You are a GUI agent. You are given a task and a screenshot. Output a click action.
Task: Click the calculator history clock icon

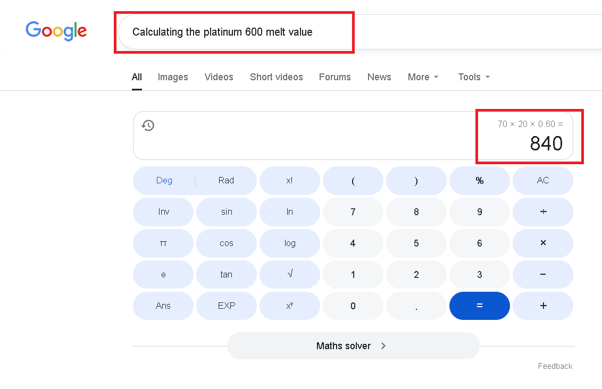(148, 125)
